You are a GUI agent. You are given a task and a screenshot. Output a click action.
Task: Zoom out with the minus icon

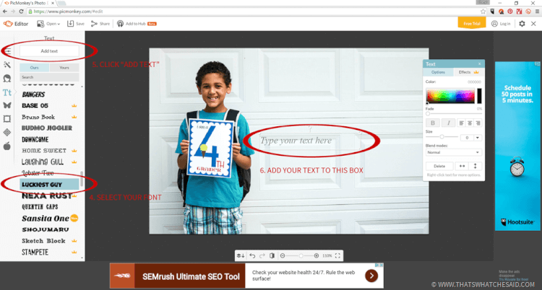click(283, 255)
